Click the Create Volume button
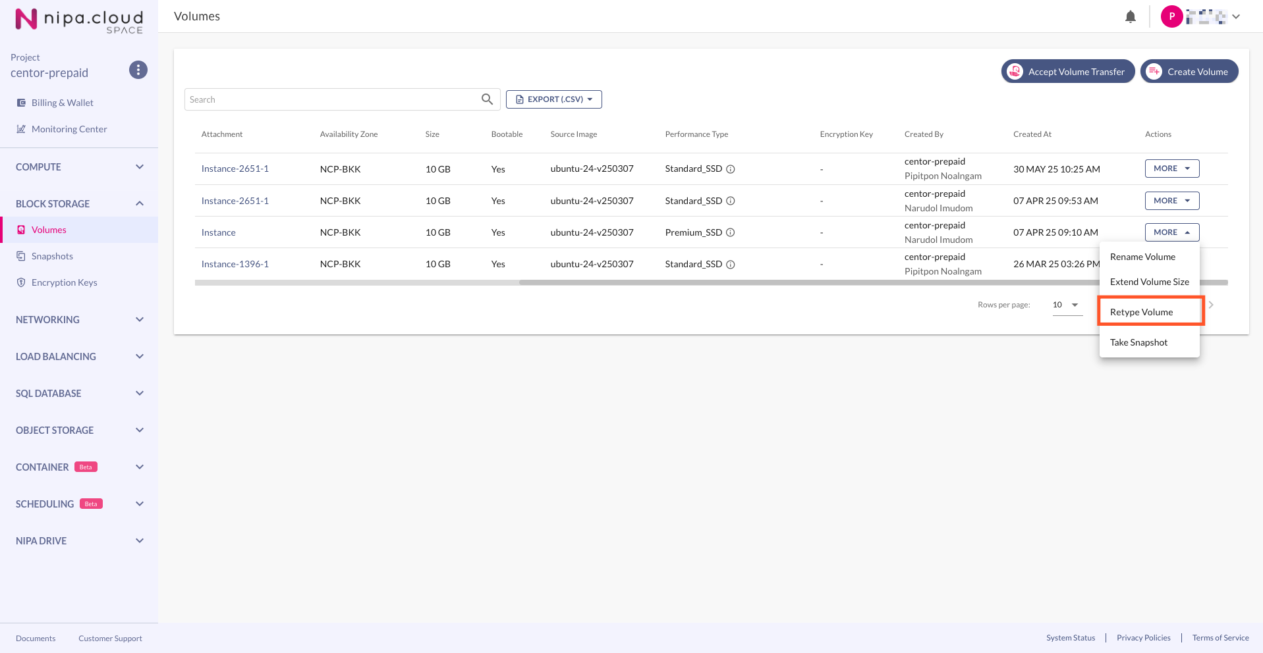Image resolution: width=1263 pixels, height=653 pixels. pyautogui.click(x=1189, y=72)
